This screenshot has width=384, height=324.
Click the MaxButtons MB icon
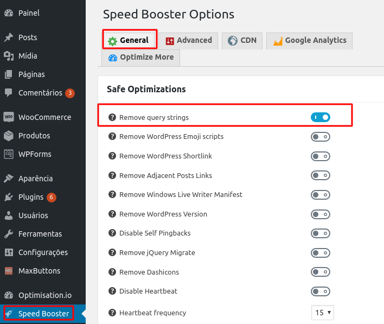pos(9,271)
